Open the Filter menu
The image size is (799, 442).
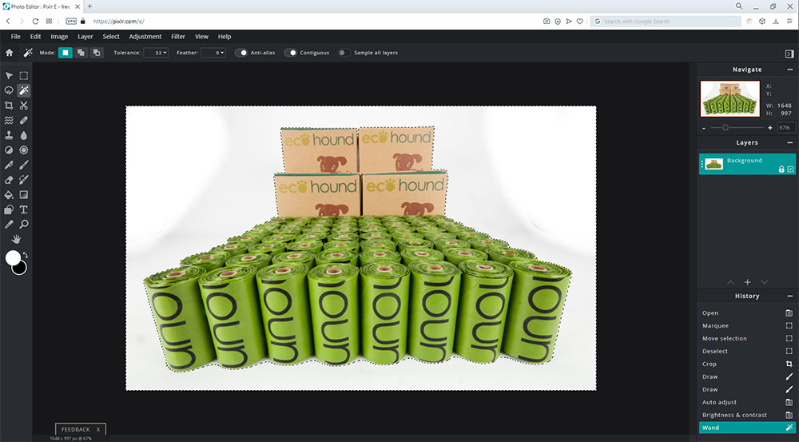point(178,37)
